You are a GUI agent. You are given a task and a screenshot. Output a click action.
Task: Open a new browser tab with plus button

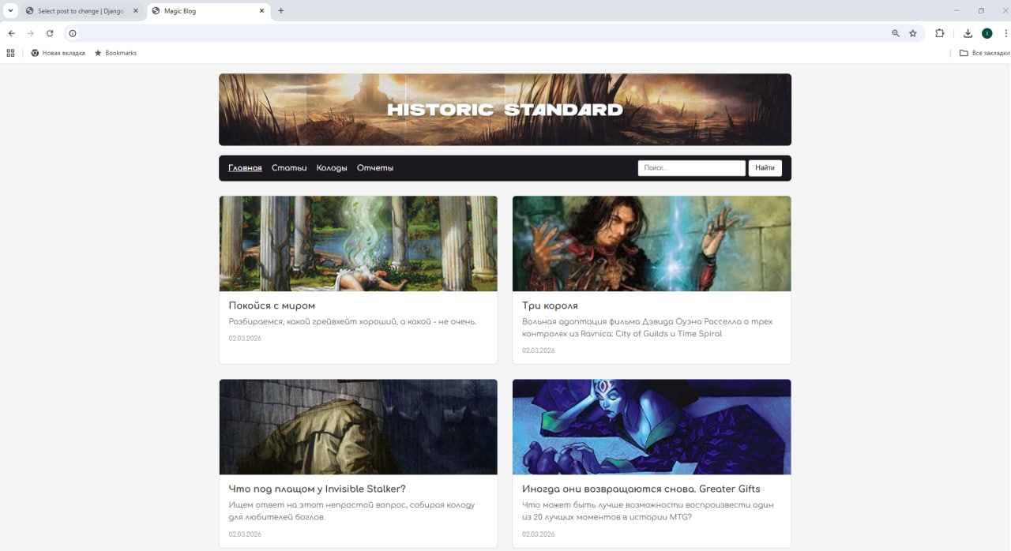[280, 11]
